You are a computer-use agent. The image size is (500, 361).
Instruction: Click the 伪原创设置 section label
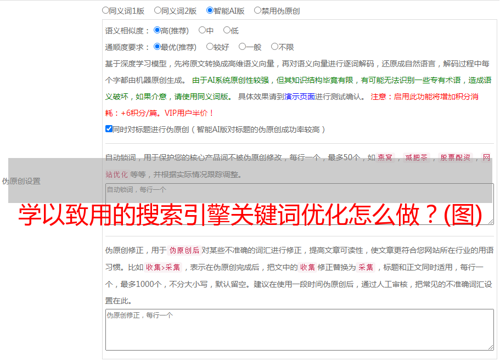click(21, 181)
